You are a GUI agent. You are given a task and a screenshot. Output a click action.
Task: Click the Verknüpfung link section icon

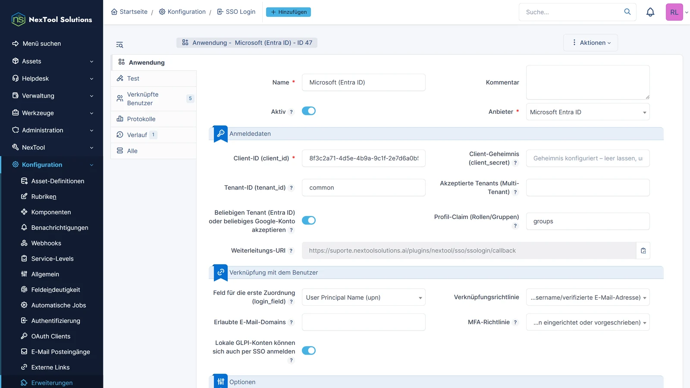coord(221,272)
